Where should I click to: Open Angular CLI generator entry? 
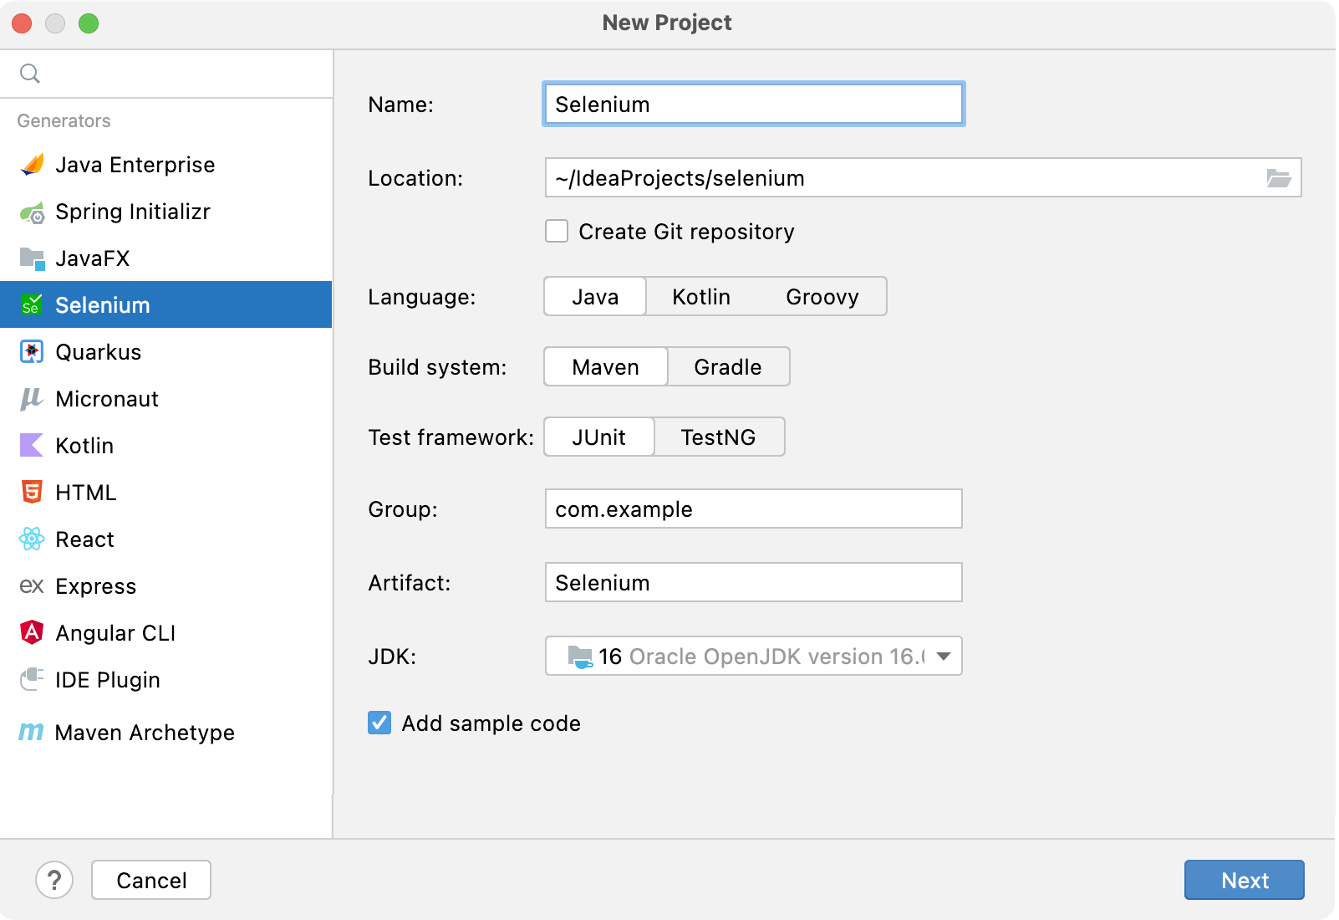pyautogui.click(x=166, y=633)
